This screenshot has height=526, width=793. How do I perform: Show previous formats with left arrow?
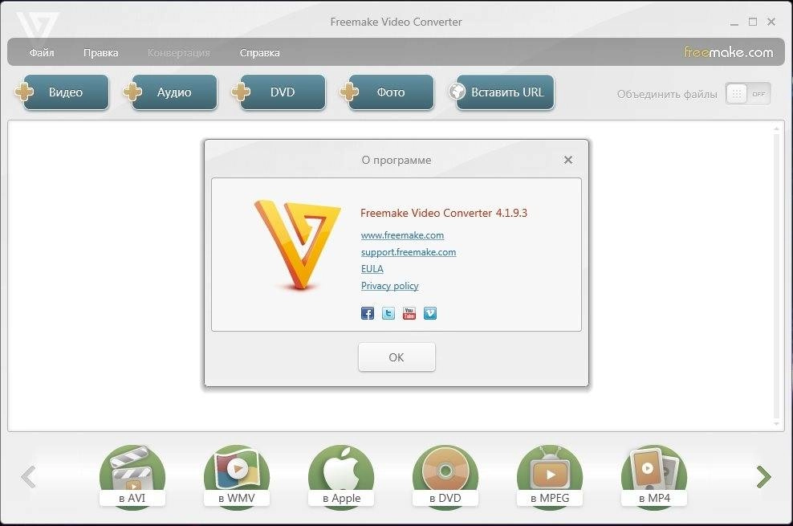tap(28, 477)
